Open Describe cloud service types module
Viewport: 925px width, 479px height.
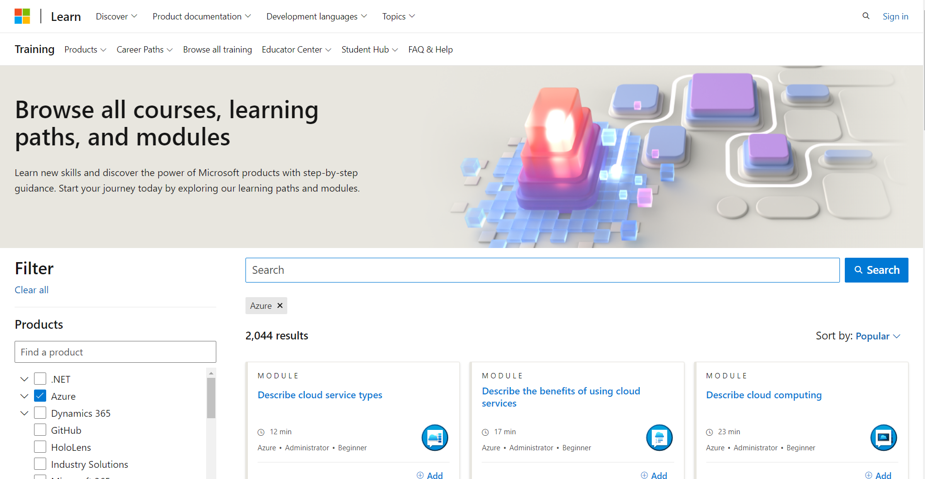tap(320, 395)
